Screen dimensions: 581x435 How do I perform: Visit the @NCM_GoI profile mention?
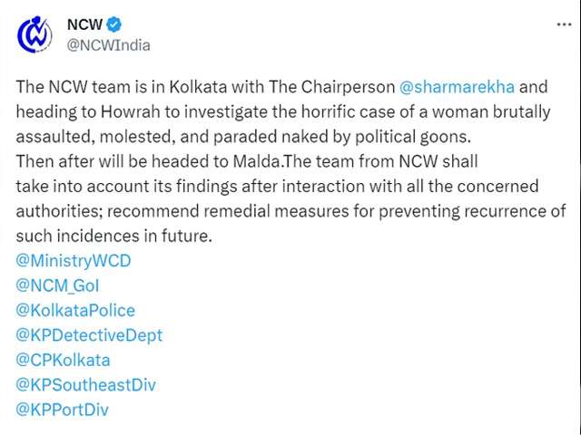[x=57, y=286]
